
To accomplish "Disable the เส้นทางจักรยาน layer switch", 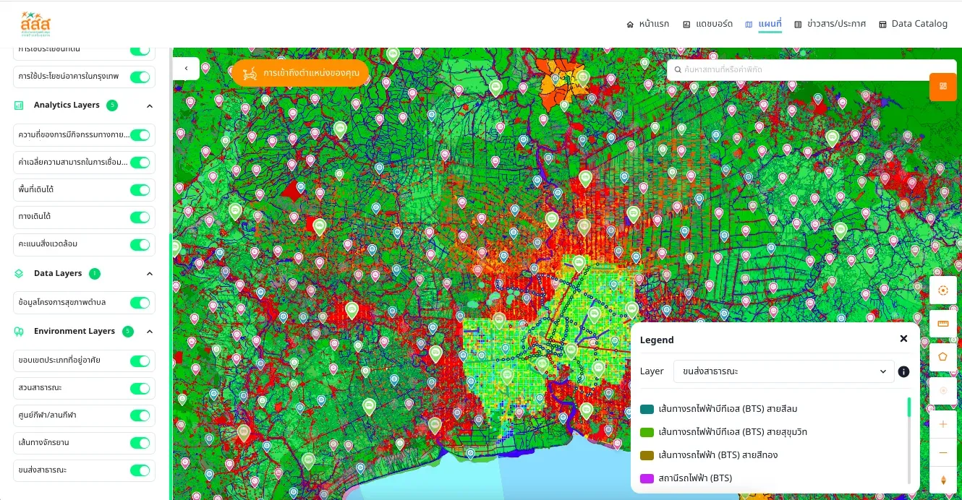I will [140, 442].
